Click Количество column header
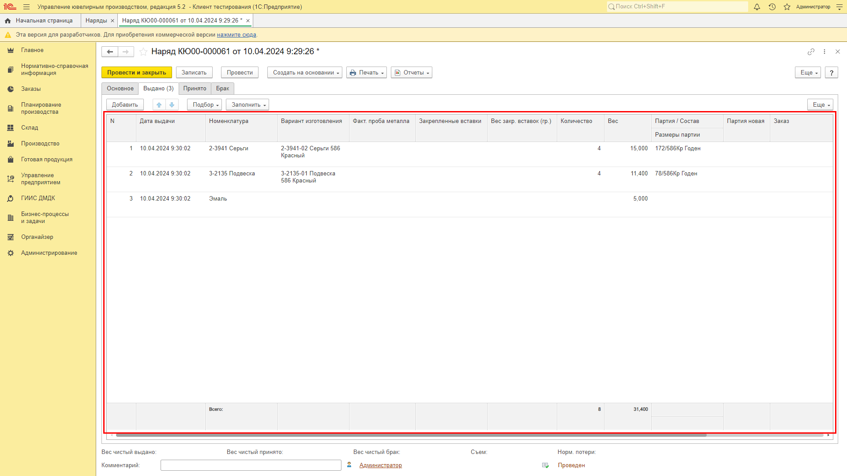The image size is (847, 476). coord(581,128)
